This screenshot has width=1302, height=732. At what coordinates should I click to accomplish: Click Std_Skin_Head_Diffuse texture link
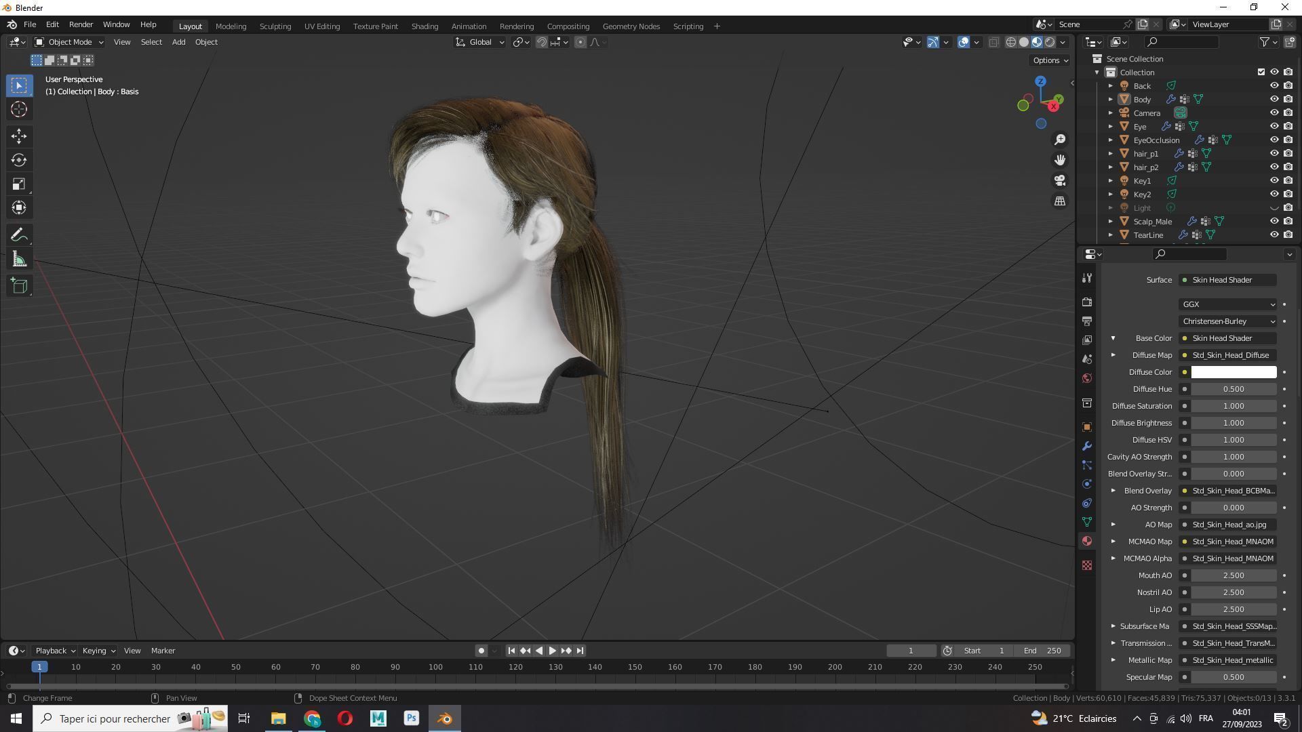(1227, 355)
